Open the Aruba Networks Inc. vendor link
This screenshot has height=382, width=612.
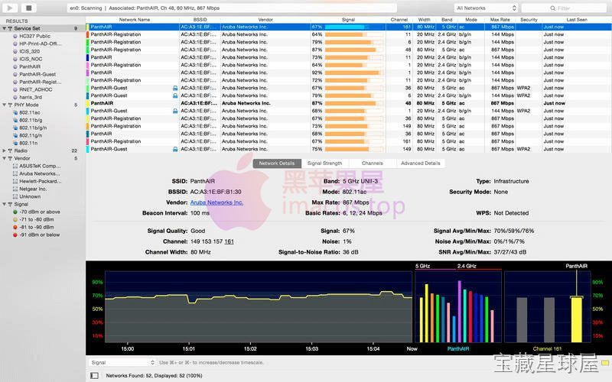pos(216,202)
